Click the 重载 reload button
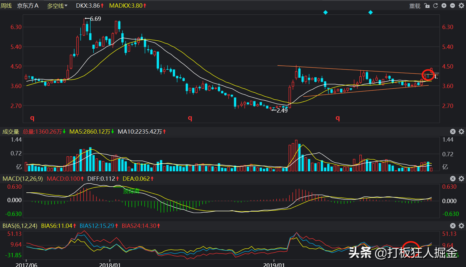466x267 pixels. [415, 6]
